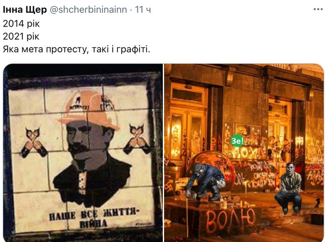The height and width of the screenshot is (242, 325).
Task: Click the orange helmet in the graffiti
Action: [x=89, y=110]
